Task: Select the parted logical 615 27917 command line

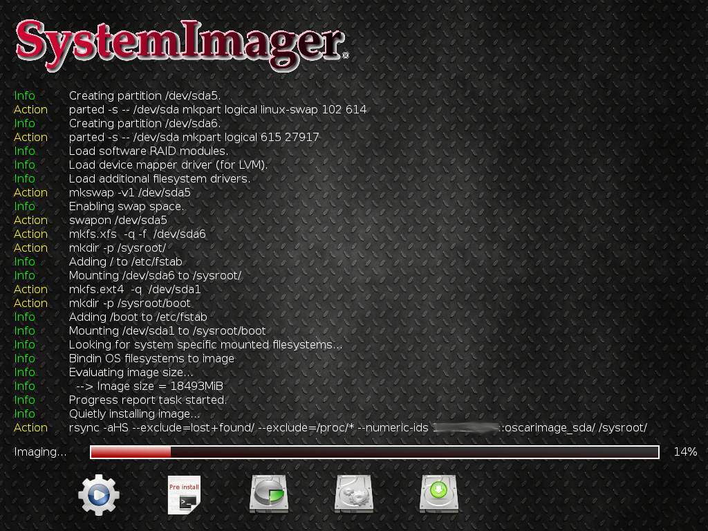Action: click(x=194, y=138)
